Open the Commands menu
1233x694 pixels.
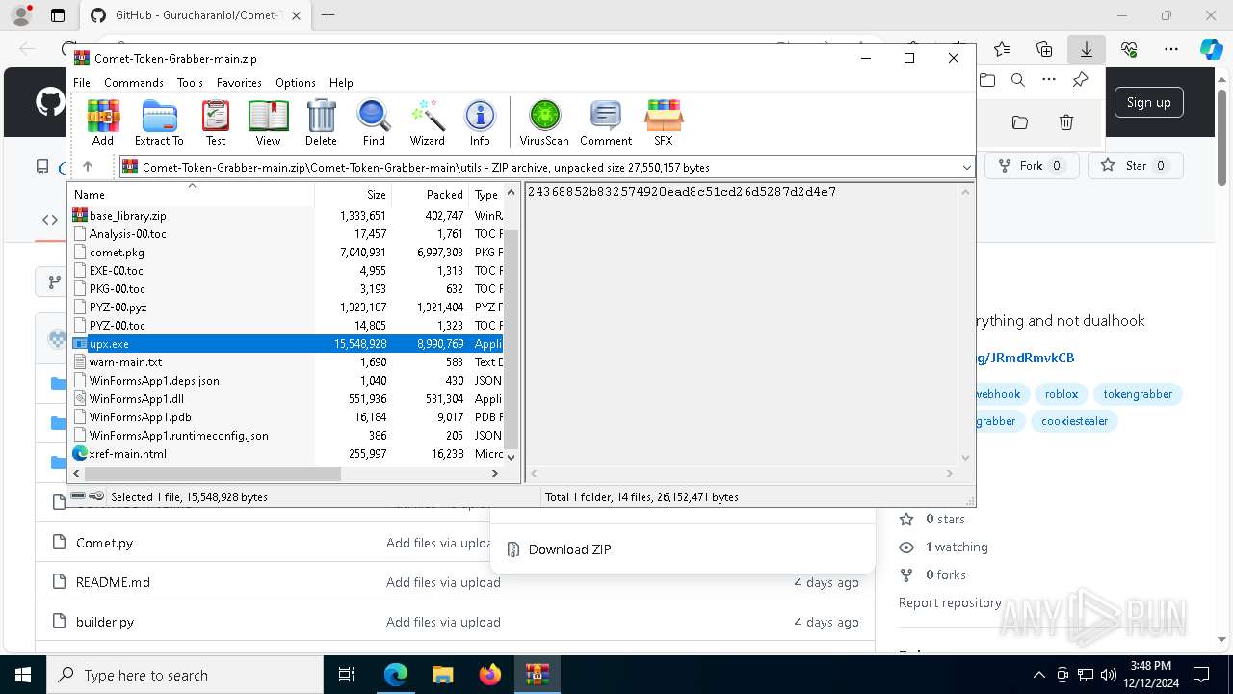pos(134,83)
